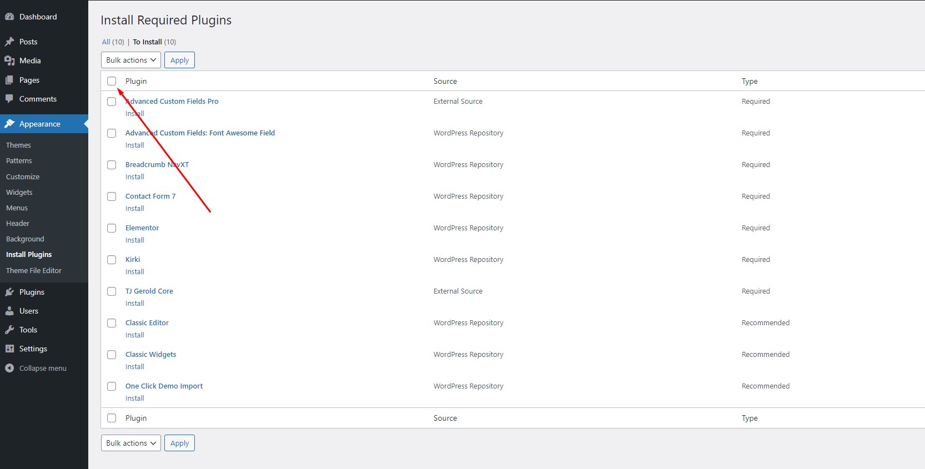The height and width of the screenshot is (469, 925).
Task: Click the Comments bubble icon
Action: click(9, 99)
